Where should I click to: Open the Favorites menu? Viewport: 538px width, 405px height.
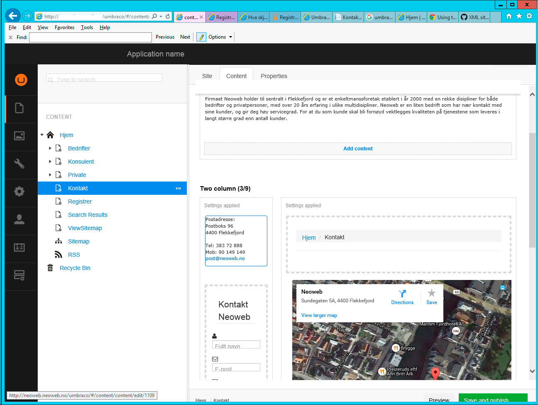tap(64, 27)
